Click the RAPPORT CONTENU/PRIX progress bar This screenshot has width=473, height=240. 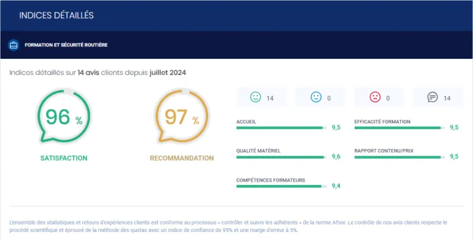(x=400, y=157)
